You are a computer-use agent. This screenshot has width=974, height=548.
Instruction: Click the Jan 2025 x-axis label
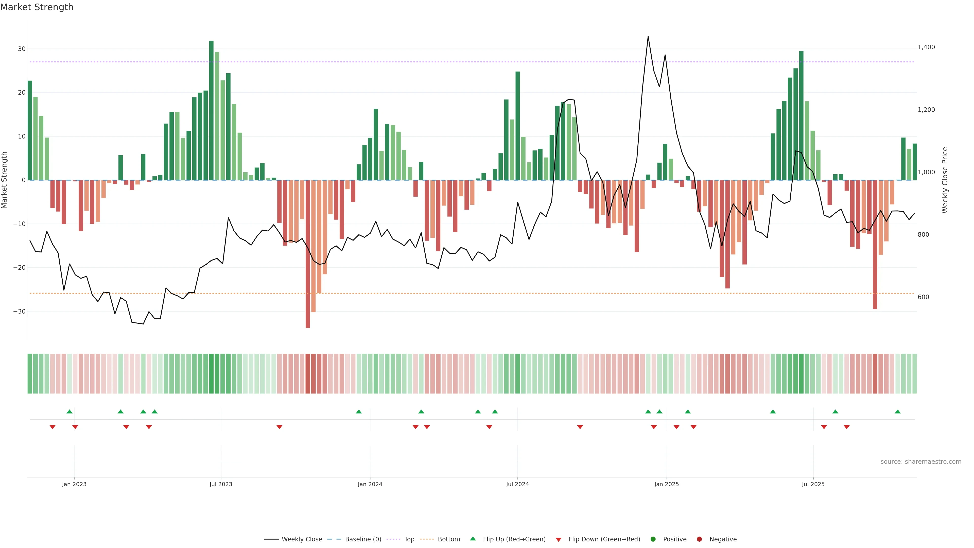coord(666,484)
